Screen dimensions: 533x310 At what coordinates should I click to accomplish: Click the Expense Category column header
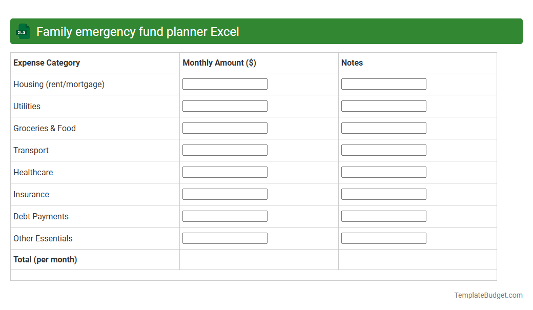click(46, 63)
